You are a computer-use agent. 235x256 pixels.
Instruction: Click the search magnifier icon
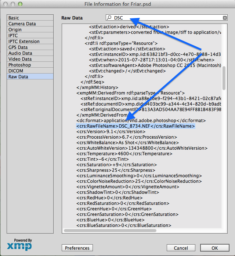109,17
